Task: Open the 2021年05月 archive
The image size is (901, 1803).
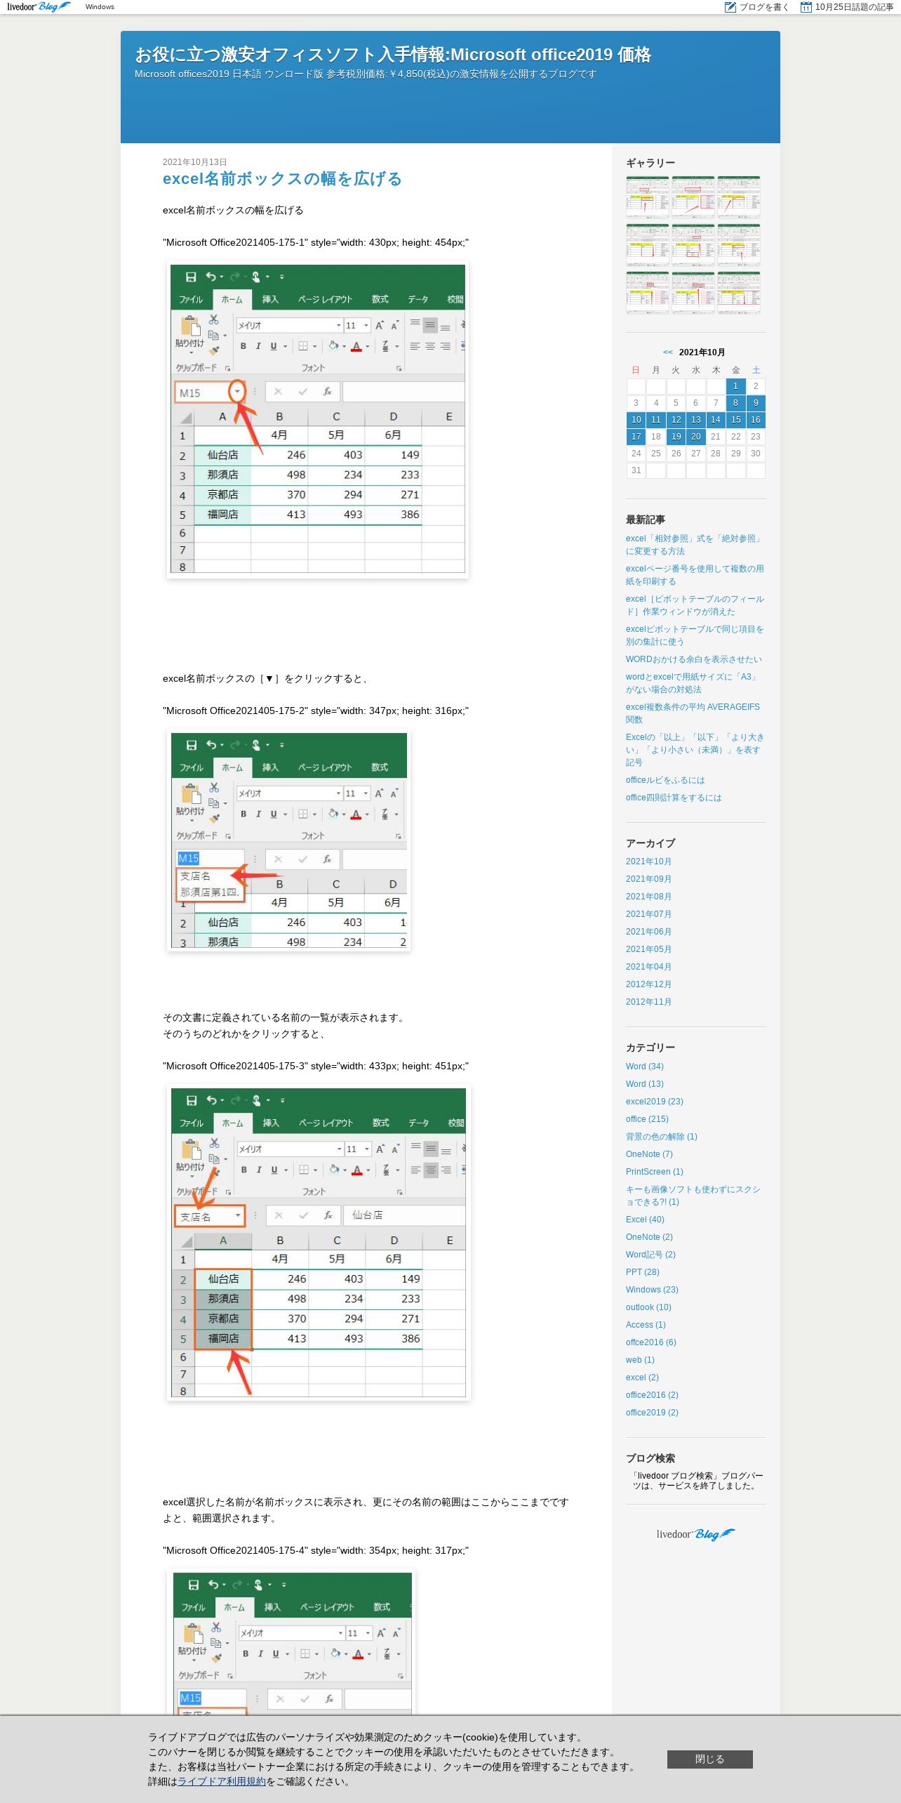Action: pyautogui.click(x=648, y=949)
